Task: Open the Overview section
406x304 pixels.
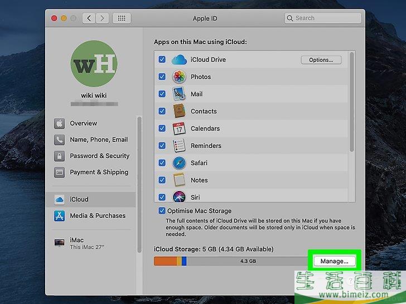Action: tap(91, 124)
